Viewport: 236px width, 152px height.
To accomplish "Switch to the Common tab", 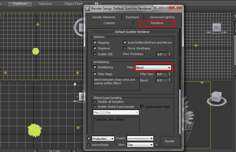I will pyautogui.click(x=109, y=23).
